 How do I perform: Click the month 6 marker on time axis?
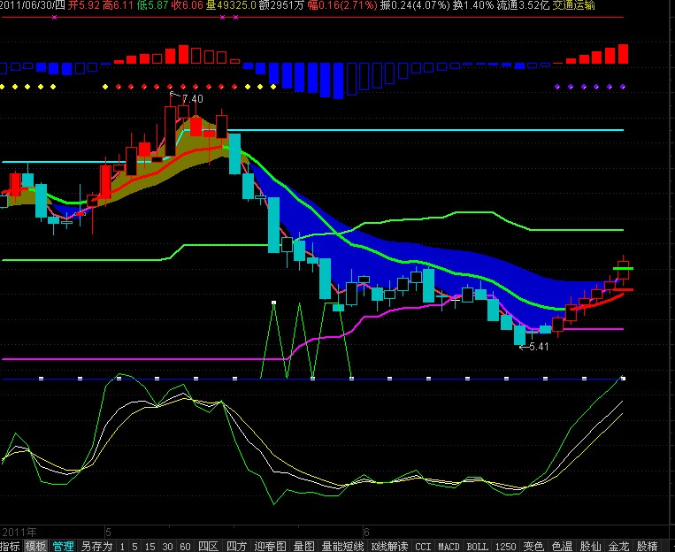[x=366, y=533]
